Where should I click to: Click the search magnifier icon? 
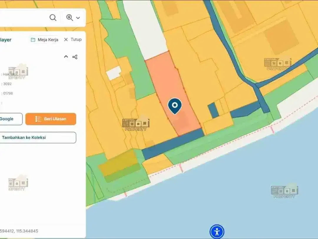click(x=53, y=18)
